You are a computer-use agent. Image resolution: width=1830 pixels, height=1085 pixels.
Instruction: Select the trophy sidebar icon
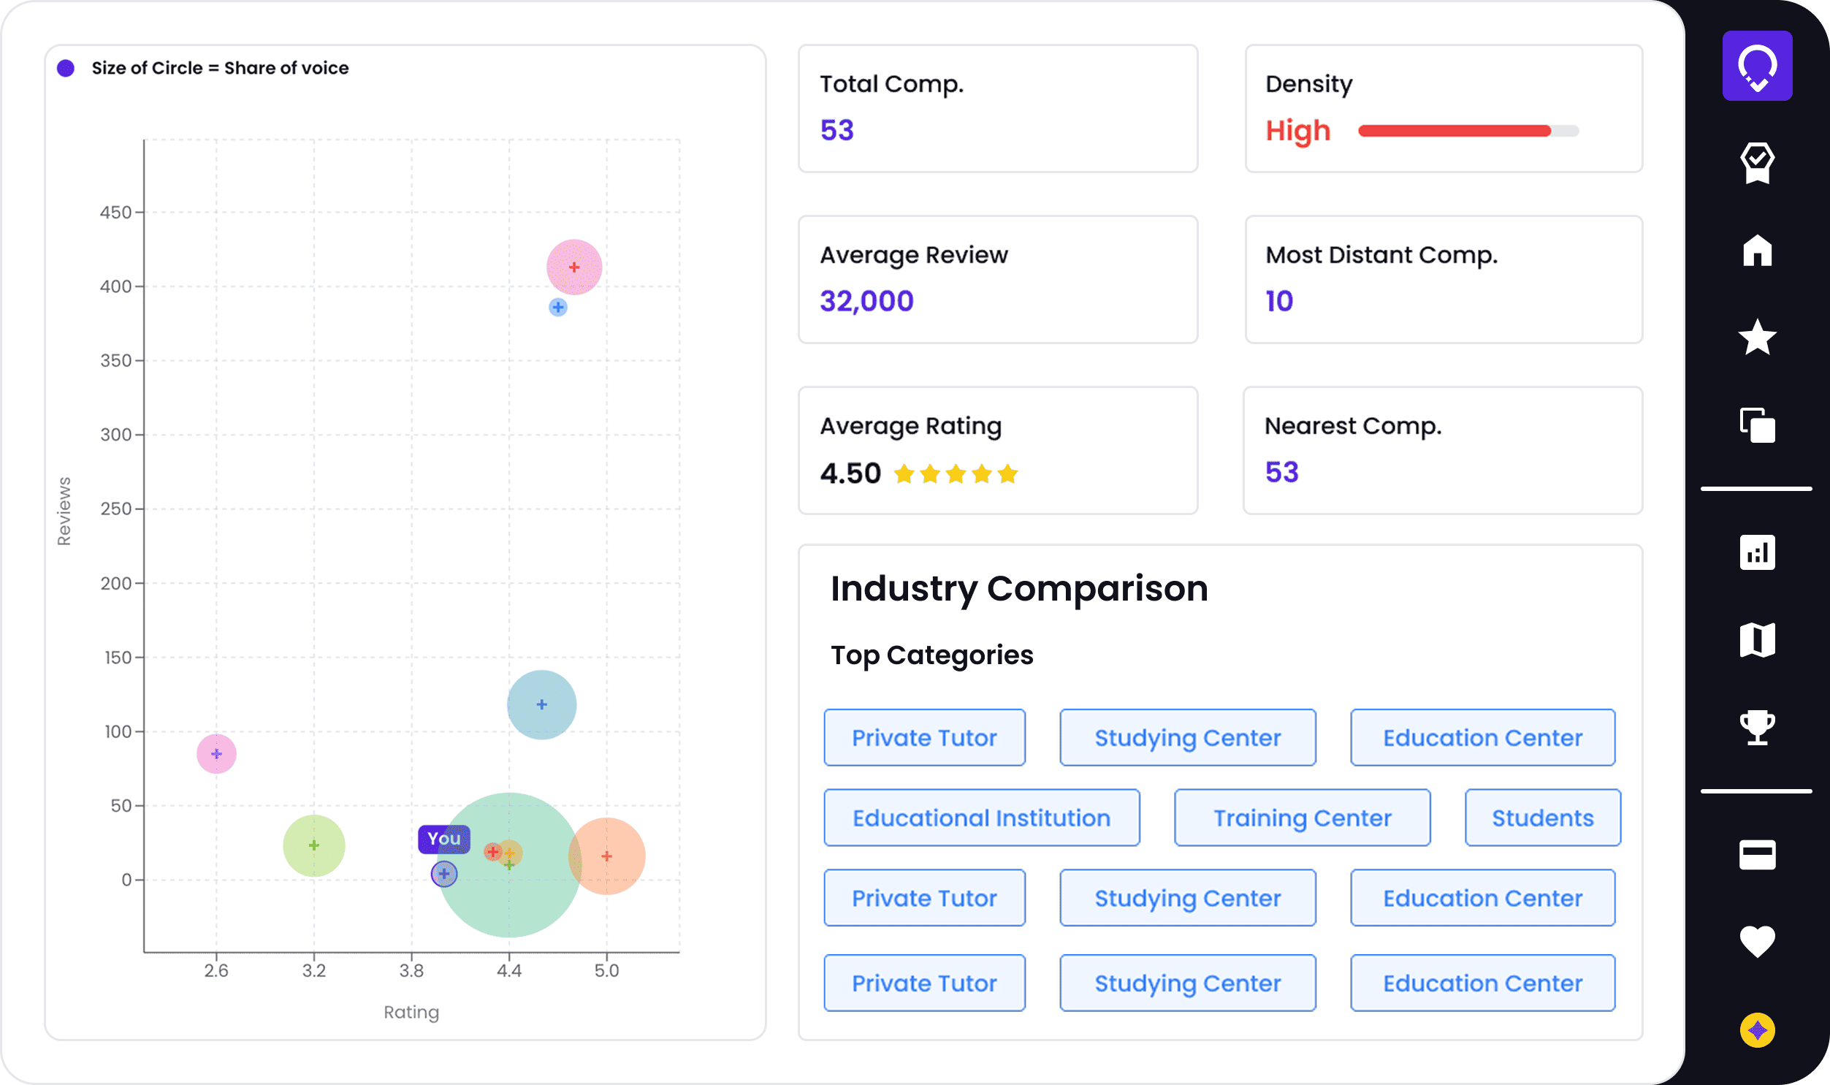1756,727
